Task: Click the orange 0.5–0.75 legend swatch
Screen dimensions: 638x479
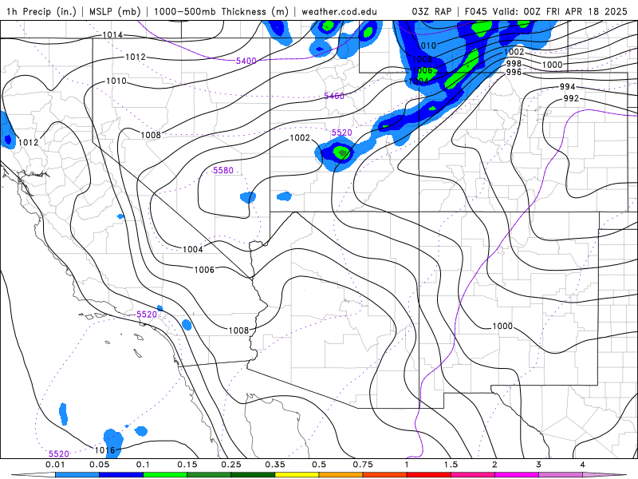Action: point(341,475)
